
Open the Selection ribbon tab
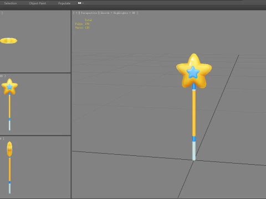pos(11,3)
